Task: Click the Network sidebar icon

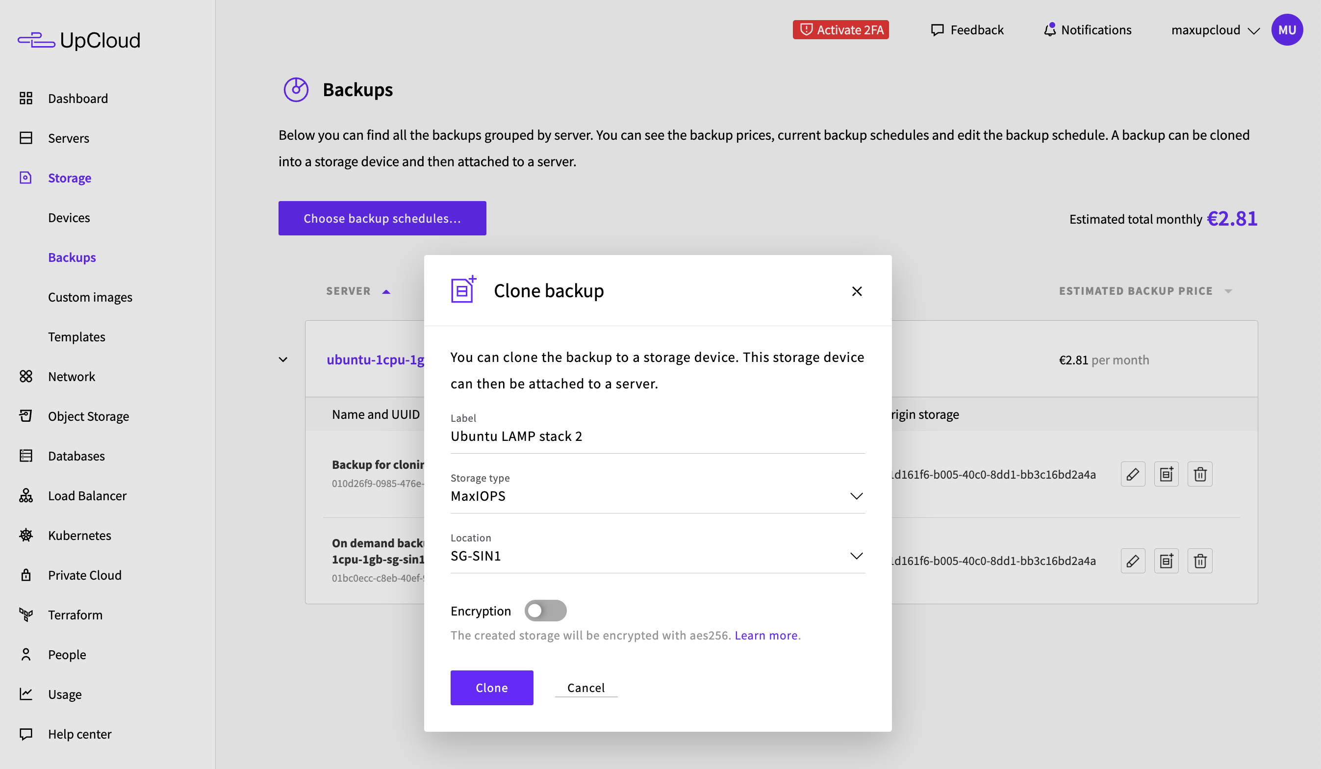Action: tap(25, 376)
